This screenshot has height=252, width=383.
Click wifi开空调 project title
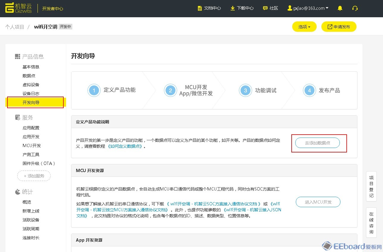click(46, 27)
